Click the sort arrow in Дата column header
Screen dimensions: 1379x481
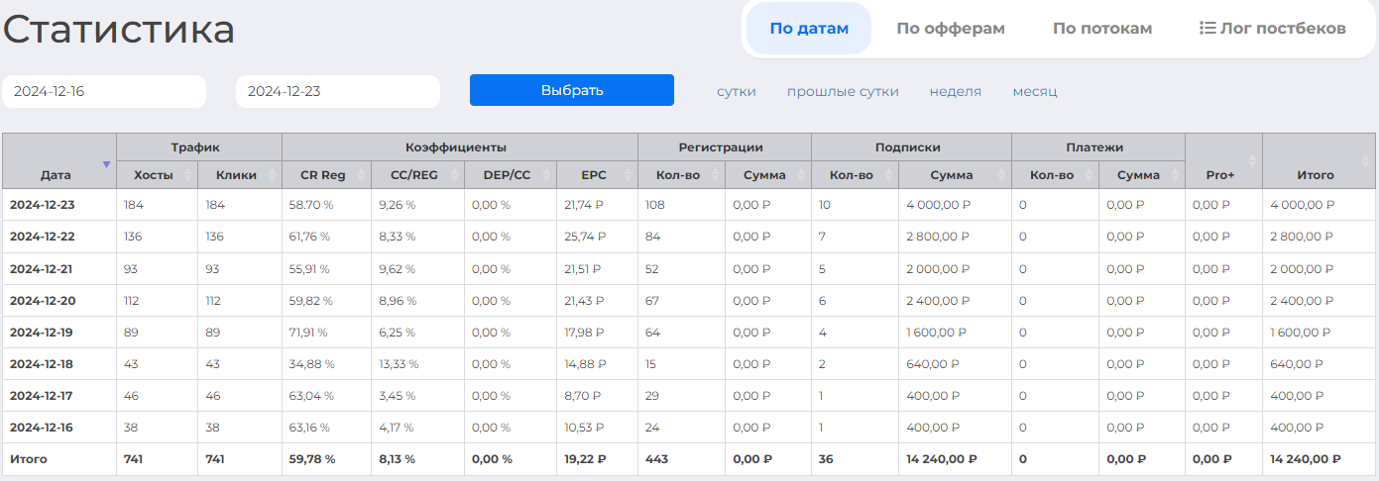pos(106,164)
